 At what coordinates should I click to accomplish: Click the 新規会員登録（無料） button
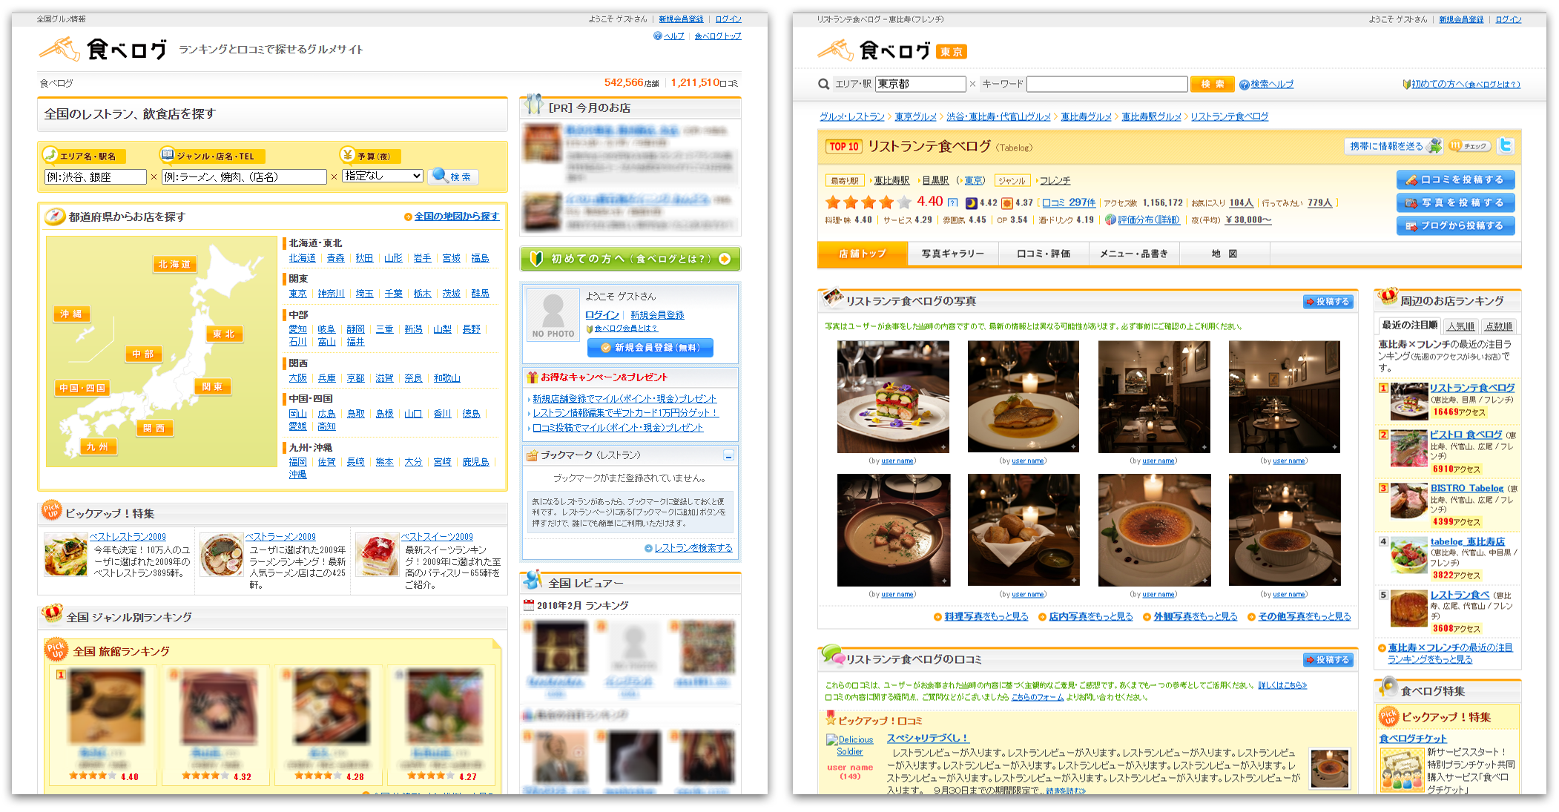650,347
